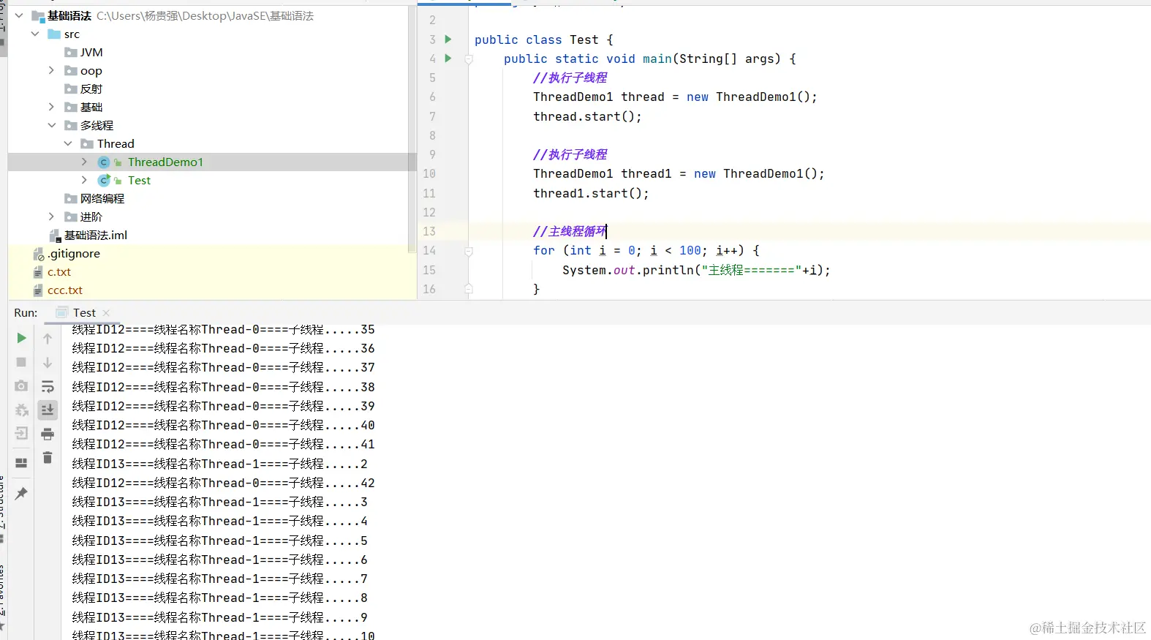Click the System.out.println code line

pos(696,270)
